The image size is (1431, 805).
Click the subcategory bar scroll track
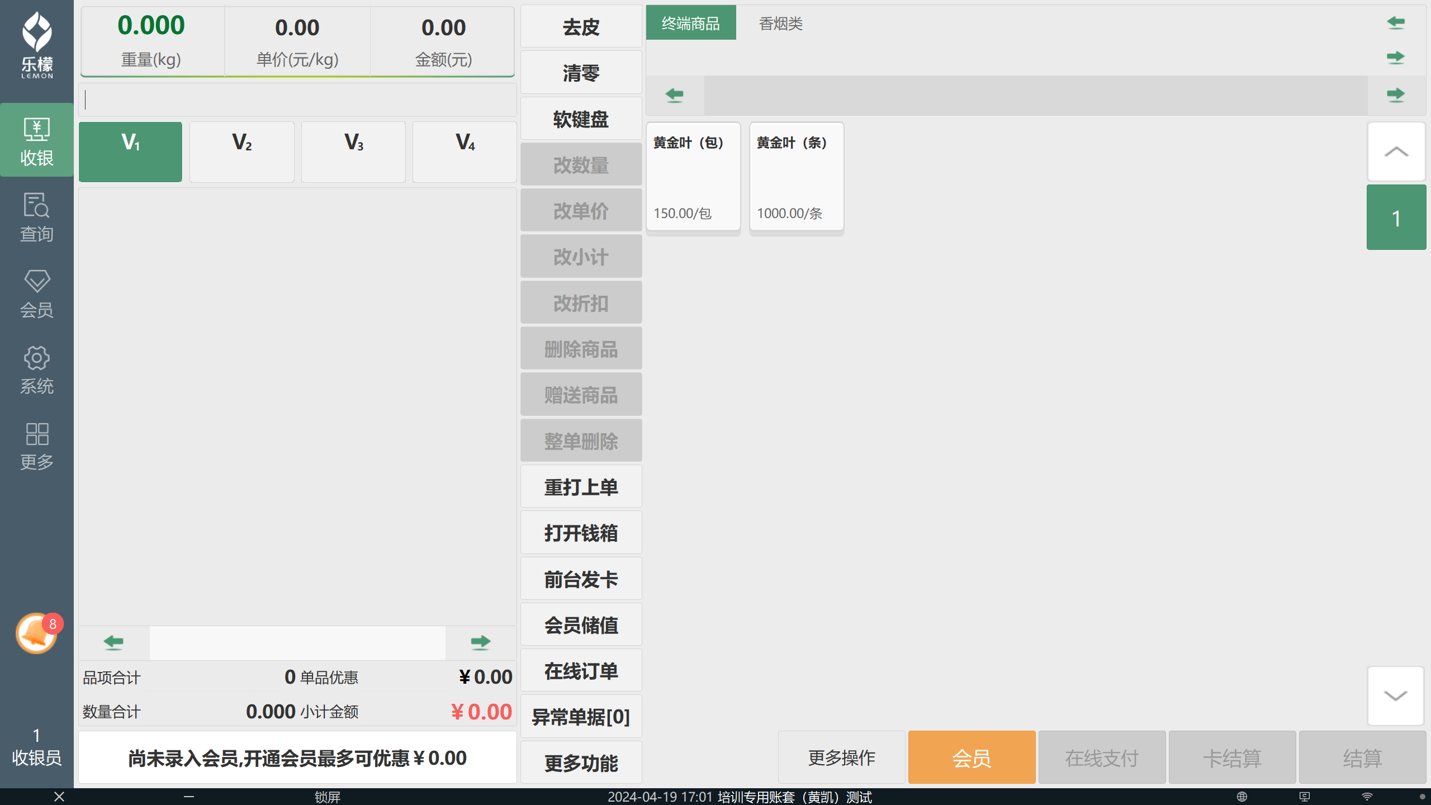pyautogui.click(x=1036, y=95)
